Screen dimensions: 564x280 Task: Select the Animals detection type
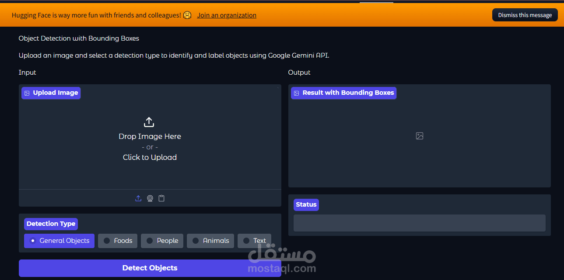[210, 240]
